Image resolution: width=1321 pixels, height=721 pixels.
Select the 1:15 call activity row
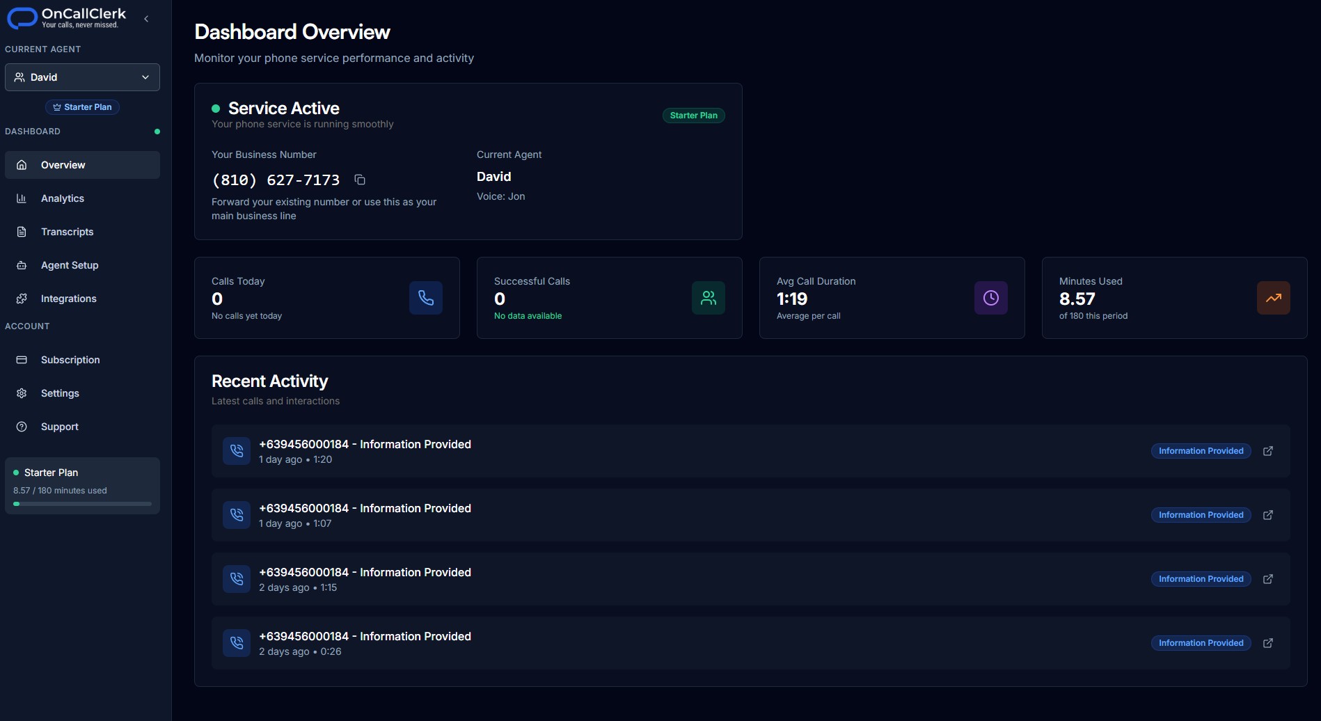[696, 579]
